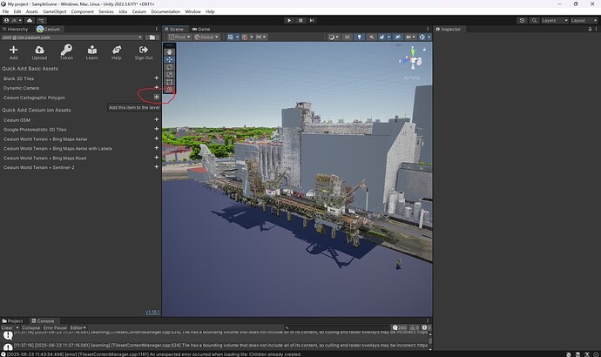Select the Inspector tab
Viewport: 601px width, 357px height.
(x=448, y=29)
